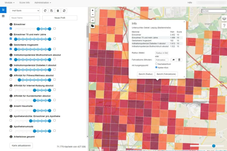The width and height of the screenshot is (227, 151).
Task: Expand the Module menu
Action: [10, 3]
